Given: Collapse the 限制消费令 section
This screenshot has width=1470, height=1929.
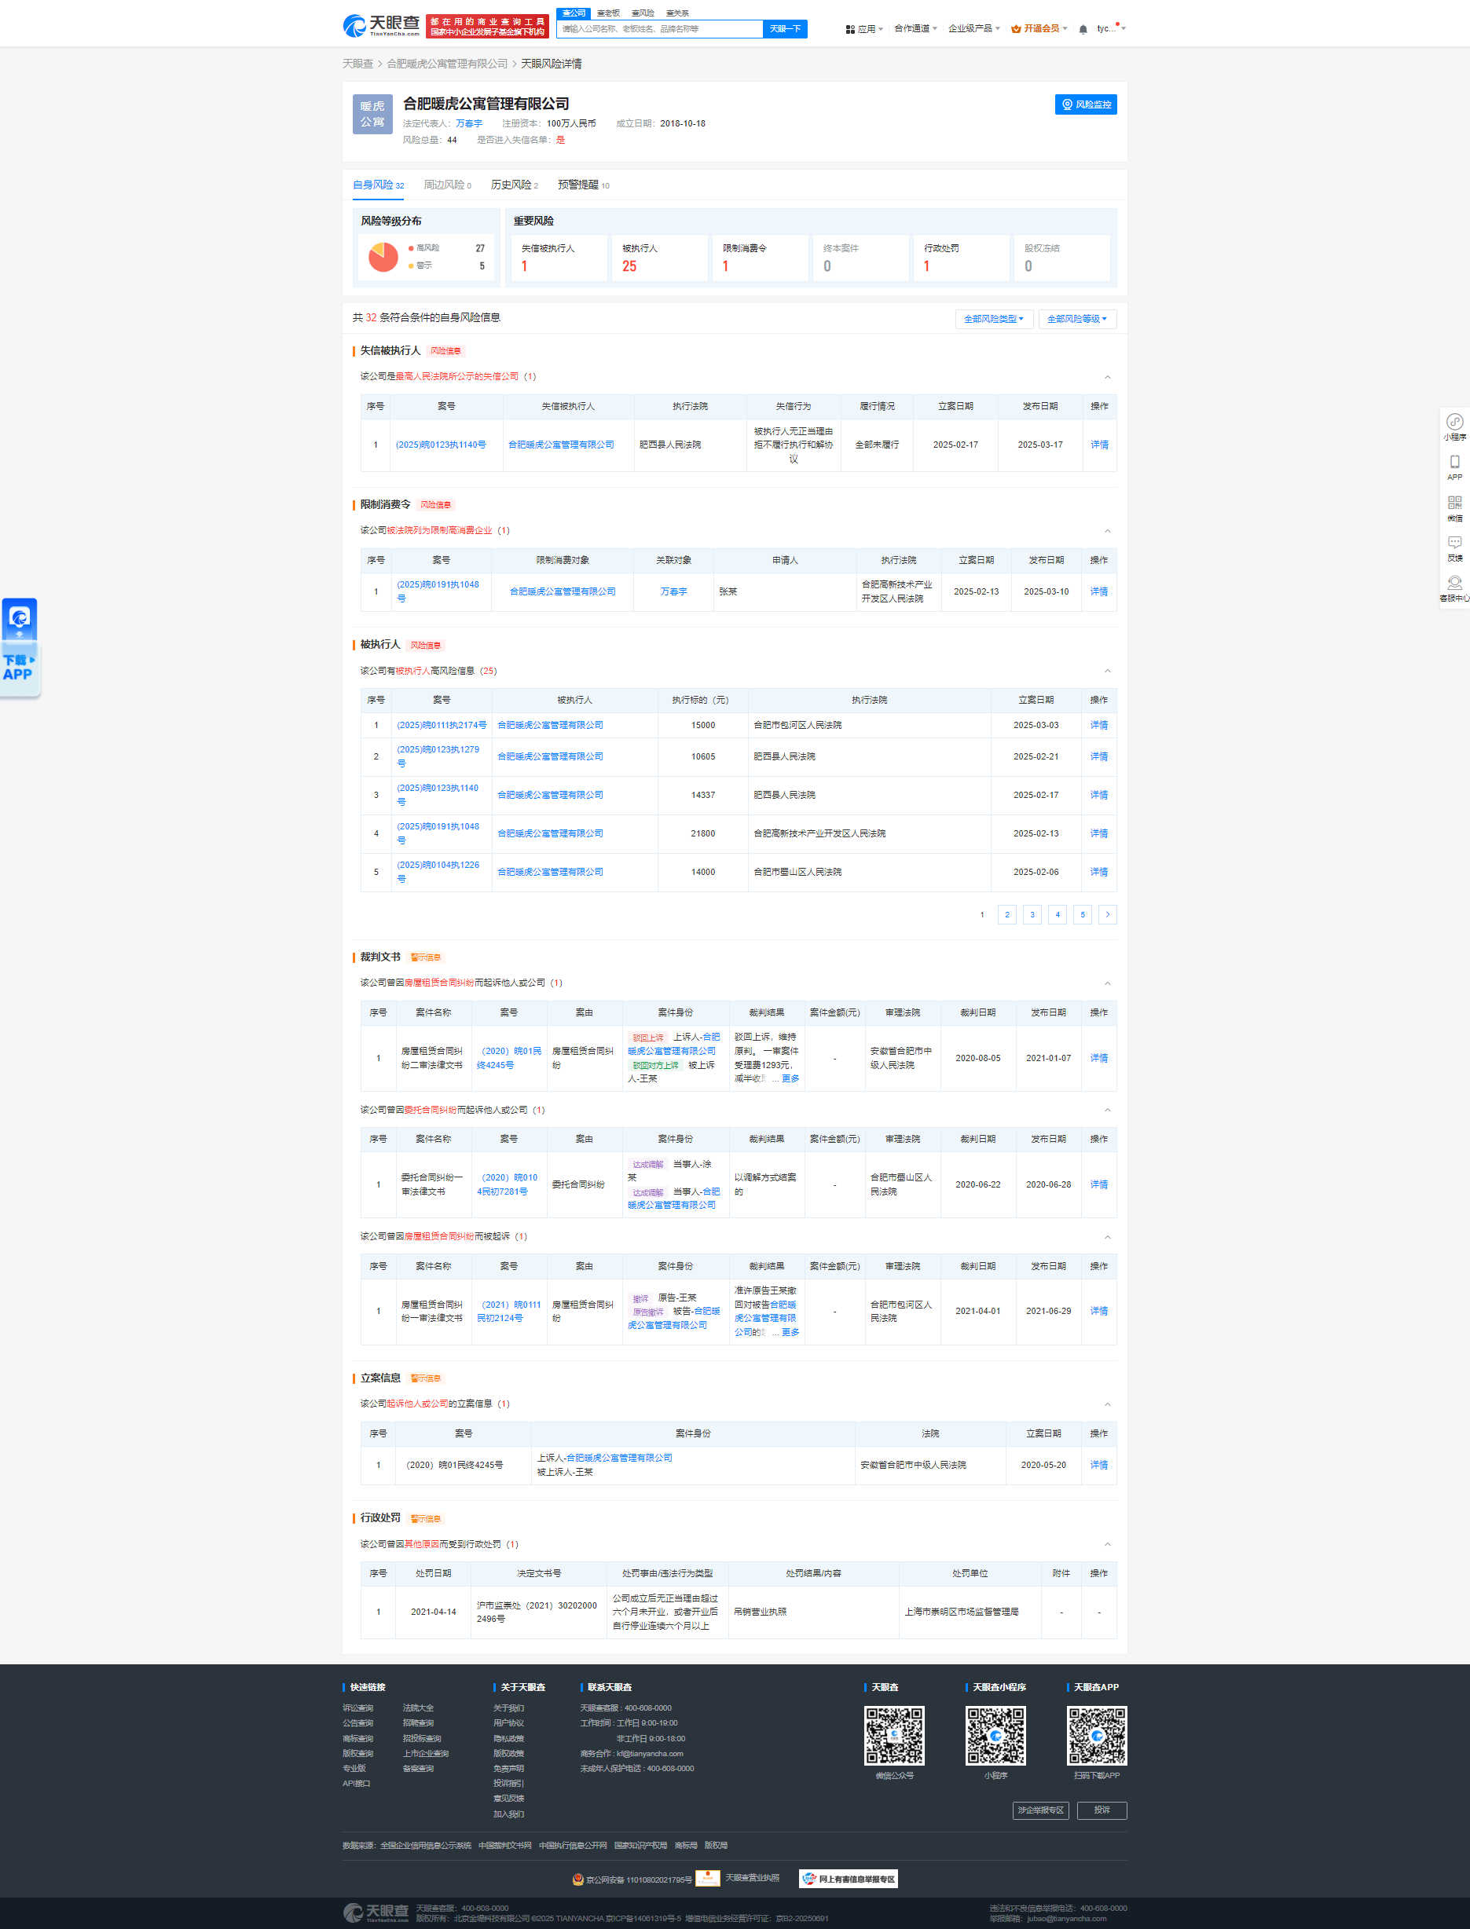Looking at the screenshot, I should pyautogui.click(x=1107, y=531).
